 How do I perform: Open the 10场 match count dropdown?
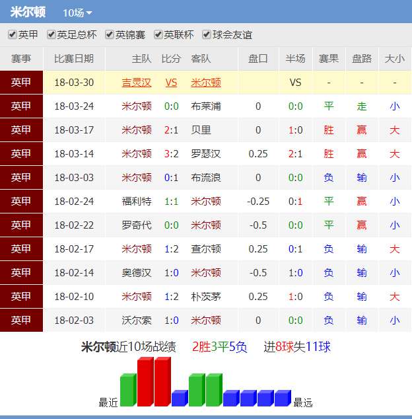click(77, 13)
